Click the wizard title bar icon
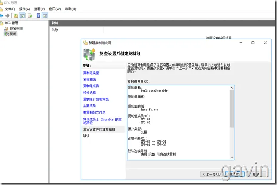277x185 pixels. coord(86,42)
